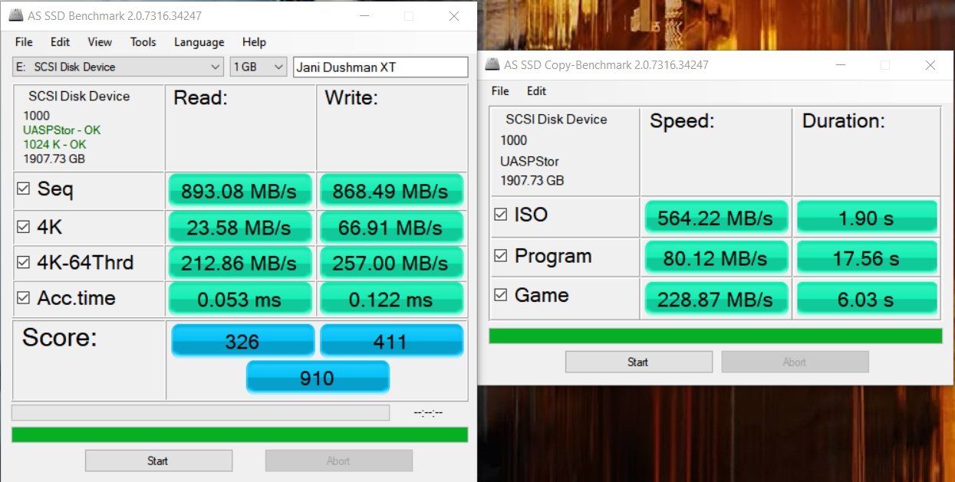Click the Jani Dushman XT text field
955x482 pixels.
(380, 67)
